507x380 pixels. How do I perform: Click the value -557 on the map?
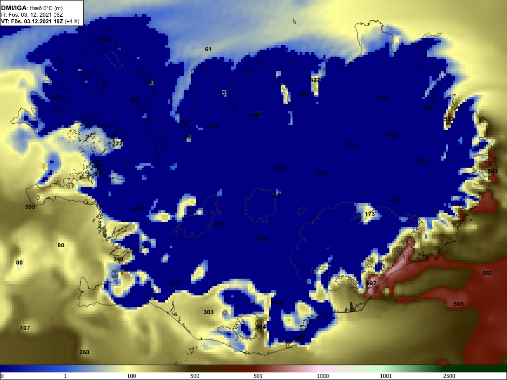coord(219,224)
